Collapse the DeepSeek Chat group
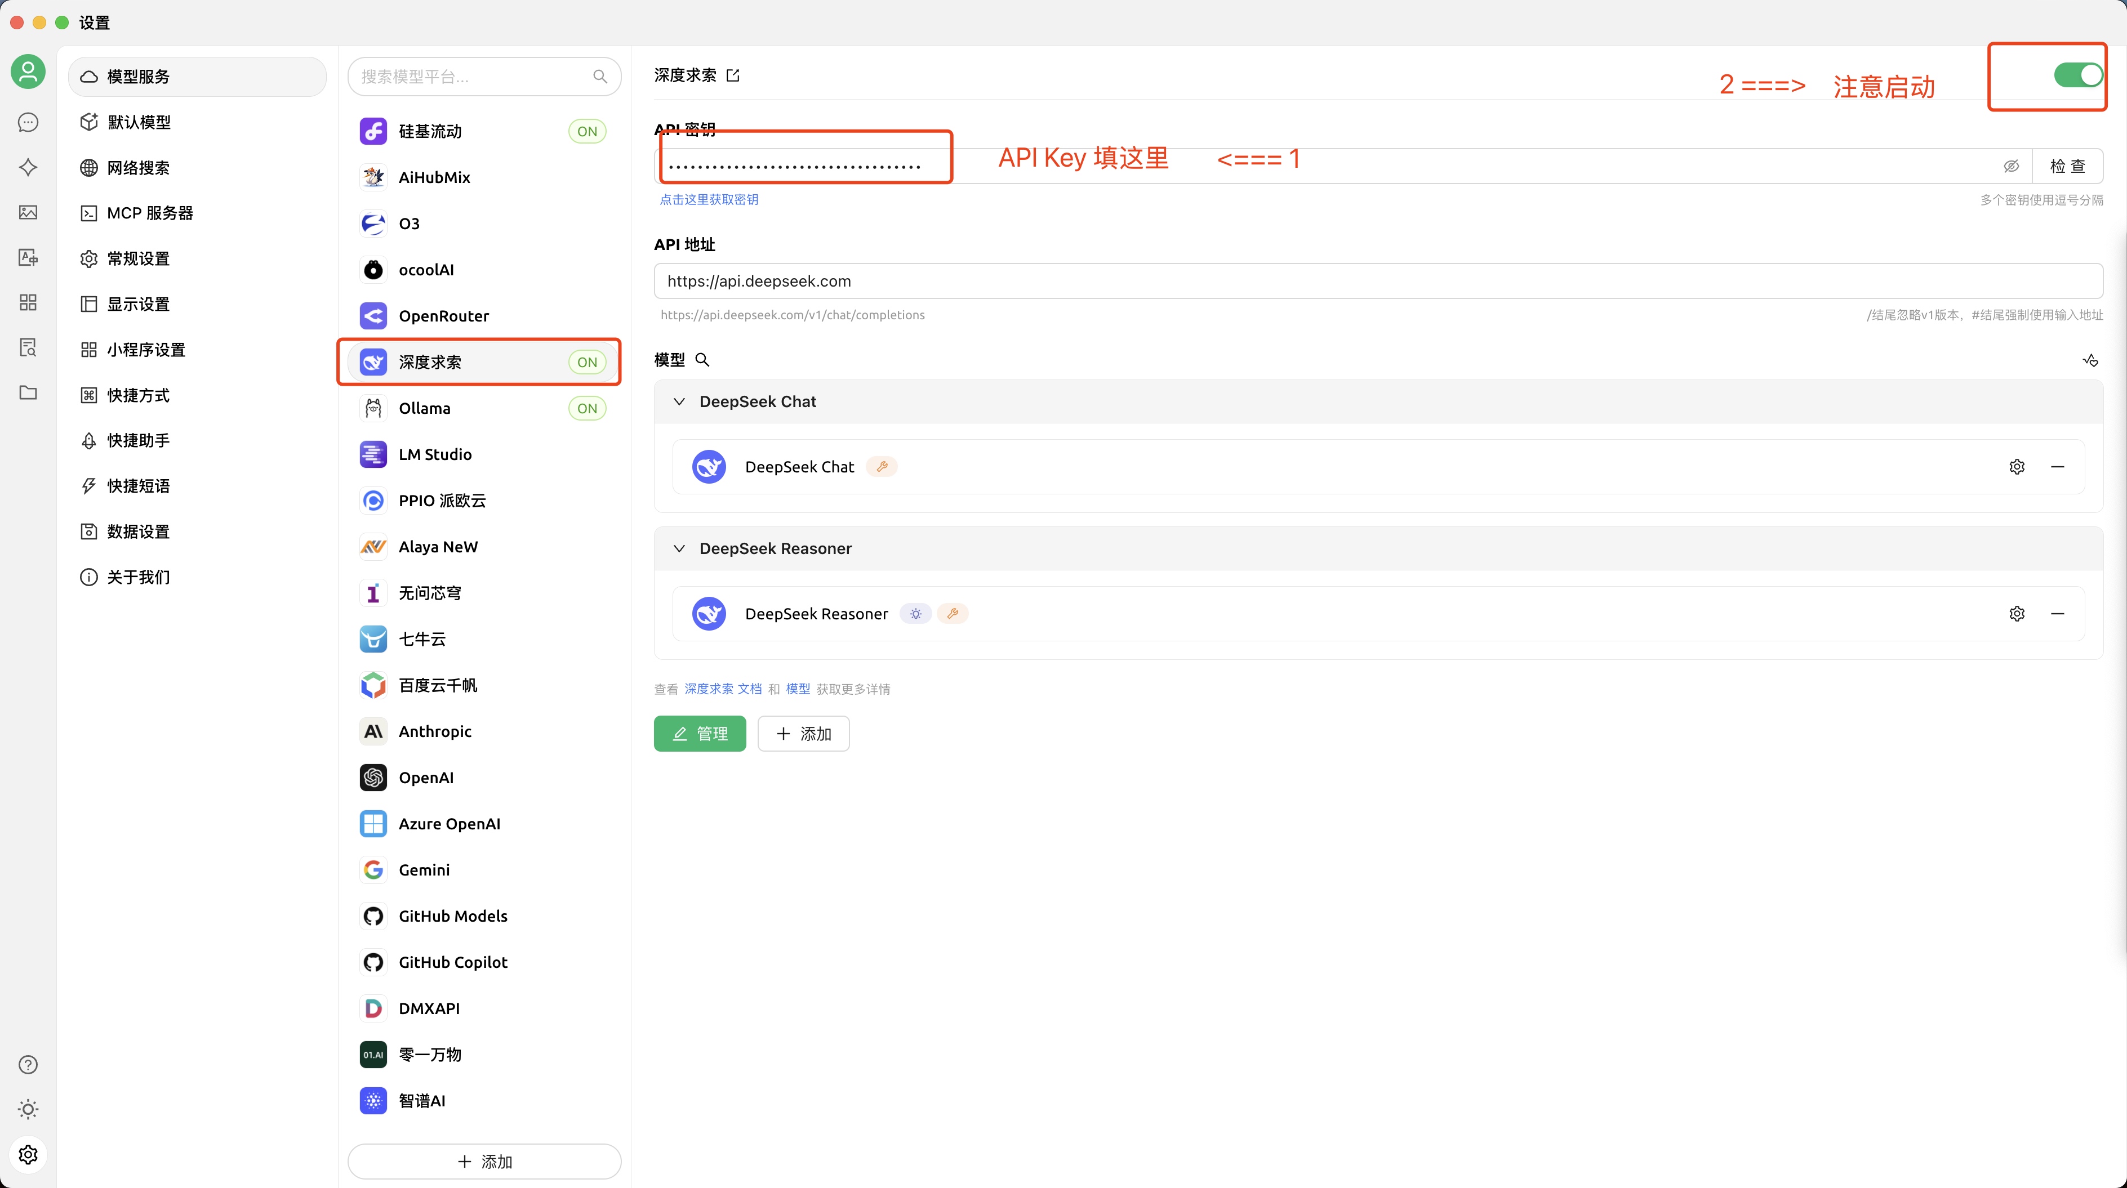Image resolution: width=2127 pixels, height=1188 pixels. pos(679,401)
